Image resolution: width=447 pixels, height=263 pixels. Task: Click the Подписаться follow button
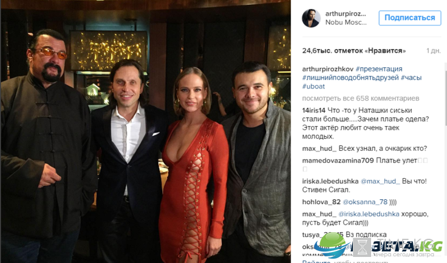tap(410, 18)
